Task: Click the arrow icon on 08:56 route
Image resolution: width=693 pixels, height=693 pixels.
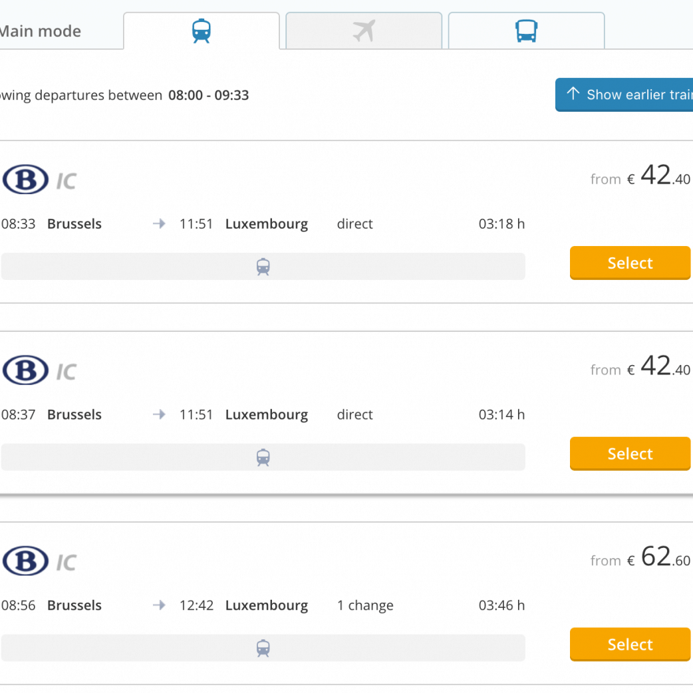Action: 159,606
